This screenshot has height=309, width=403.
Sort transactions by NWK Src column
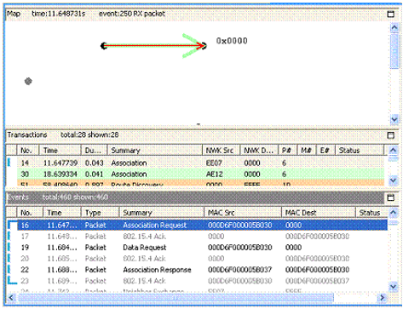(222, 150)
